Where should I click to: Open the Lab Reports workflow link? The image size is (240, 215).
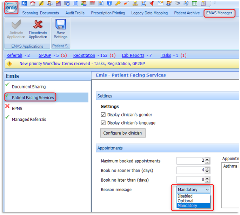point(133,55)
